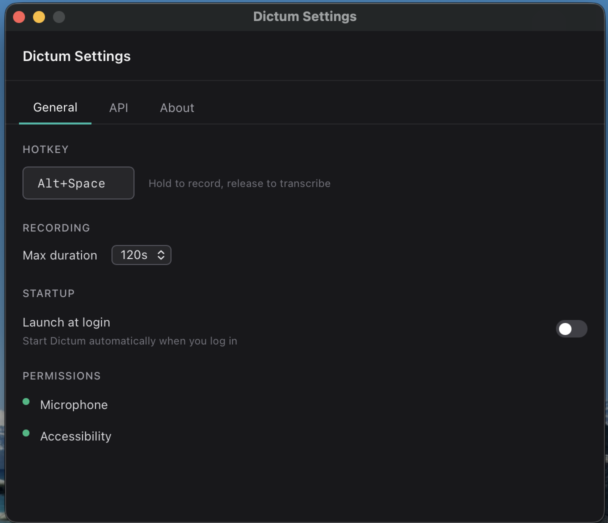The width and height of the screenshot is (608, 523).
Task: Click the window title bar text
Action: pyautogui.click(x=304, y=16)
